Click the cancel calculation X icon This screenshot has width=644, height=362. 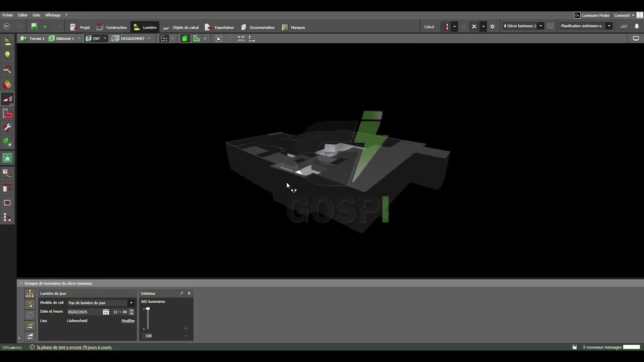click(474, 27)
